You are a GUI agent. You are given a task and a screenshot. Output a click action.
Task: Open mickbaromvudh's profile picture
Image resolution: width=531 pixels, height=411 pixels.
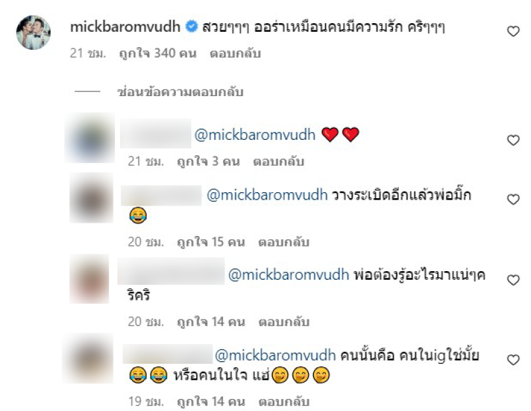34,32
